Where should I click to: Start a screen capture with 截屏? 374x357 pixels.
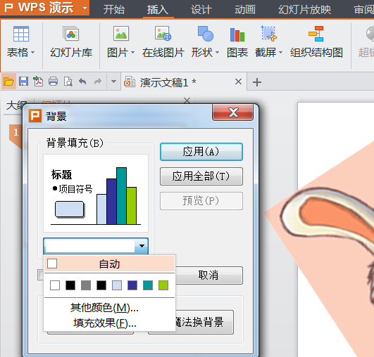coord(268,34)
